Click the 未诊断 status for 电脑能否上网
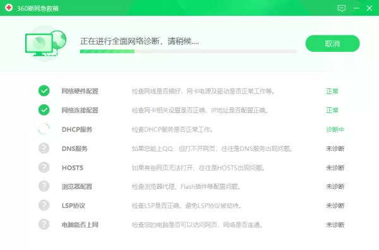Image resolution: width=379 pixels, height=250 pixels. click(335, 225)
